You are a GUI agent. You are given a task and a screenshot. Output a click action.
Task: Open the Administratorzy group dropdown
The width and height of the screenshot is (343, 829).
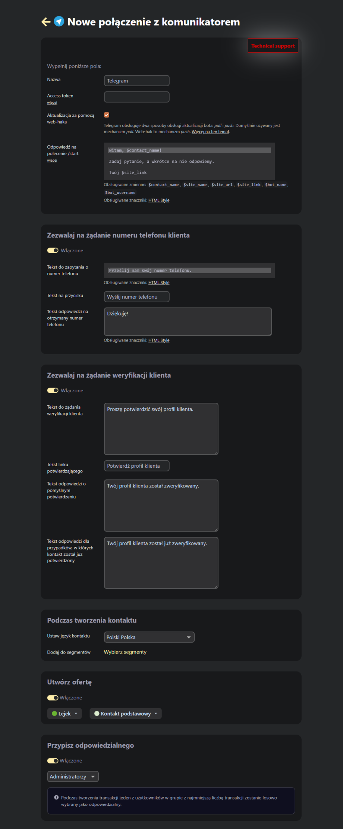[73, 776]
